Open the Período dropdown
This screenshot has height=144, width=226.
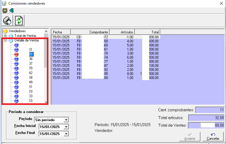[x=66, y=120]
